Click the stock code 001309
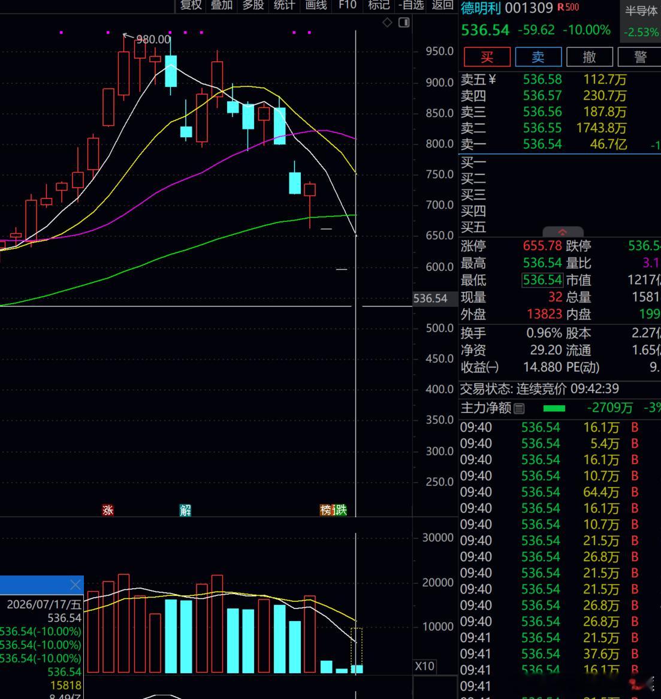661x699 pixels. point(529,8)
